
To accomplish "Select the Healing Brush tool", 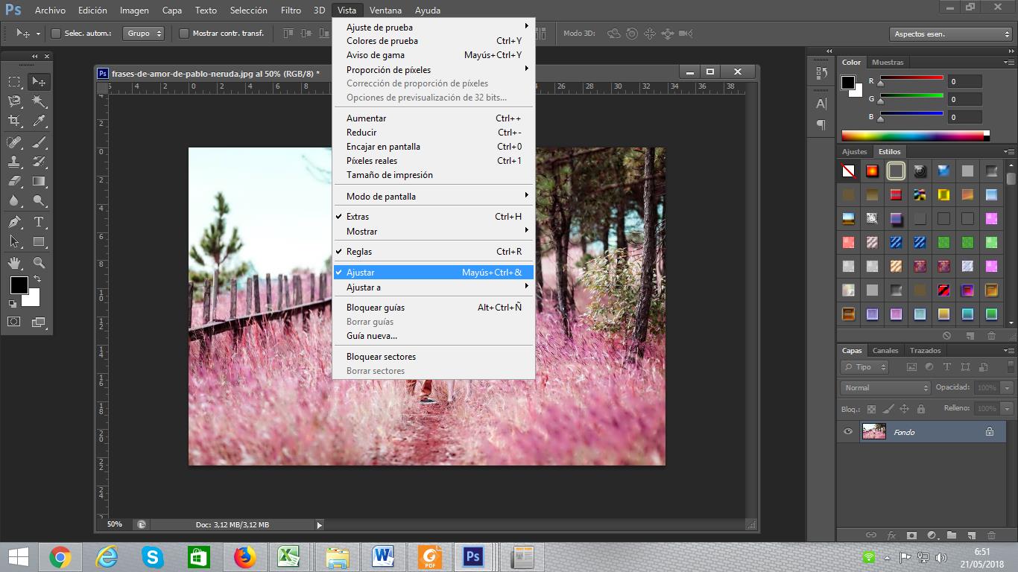I will [14, 142].
